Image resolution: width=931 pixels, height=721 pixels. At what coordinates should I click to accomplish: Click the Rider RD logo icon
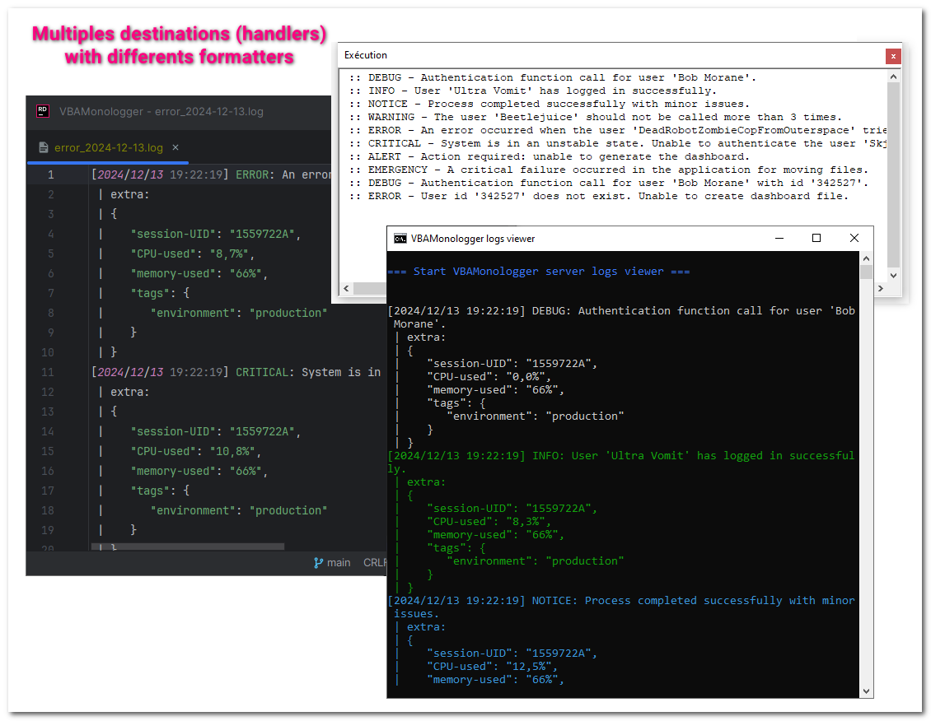click(43, 111)
